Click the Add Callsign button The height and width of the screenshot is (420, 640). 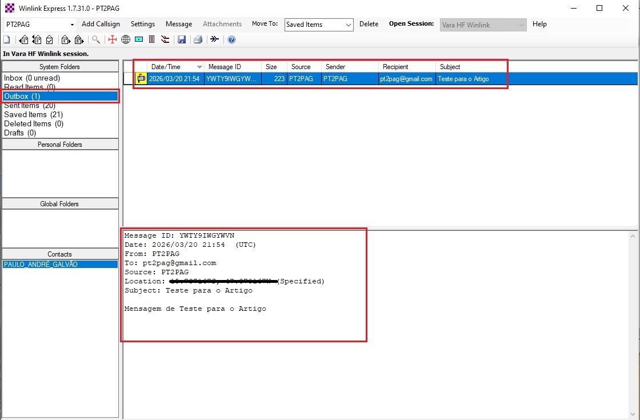point(101,24)
